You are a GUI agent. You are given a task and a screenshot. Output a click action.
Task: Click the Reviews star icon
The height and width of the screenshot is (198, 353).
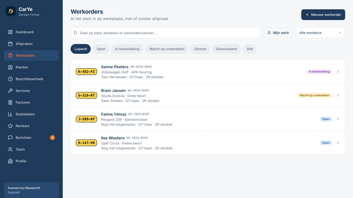10,126
